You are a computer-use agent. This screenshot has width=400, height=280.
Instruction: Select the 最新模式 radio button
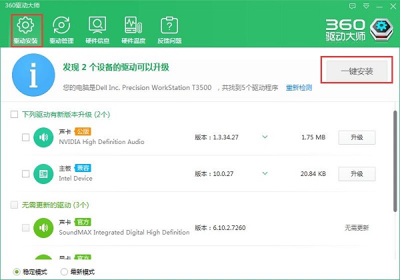click(x=64, y=272)
